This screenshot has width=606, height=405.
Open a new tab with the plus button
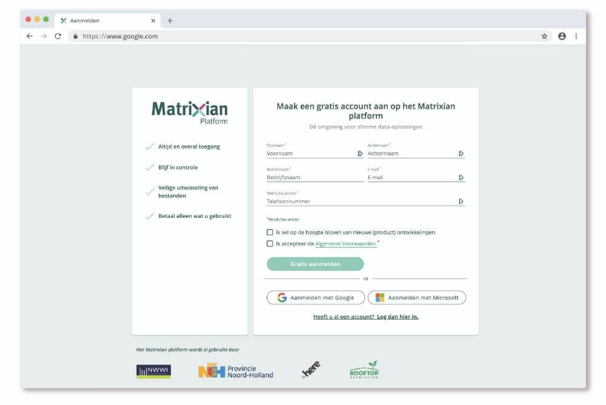[170, 21]
